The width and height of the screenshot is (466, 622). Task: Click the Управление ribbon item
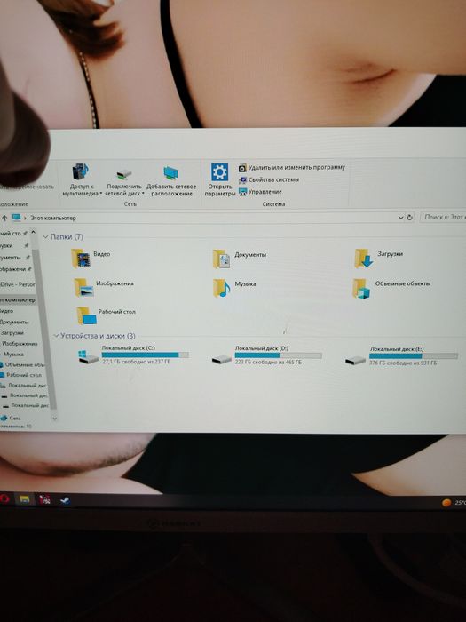pos(260,192)
